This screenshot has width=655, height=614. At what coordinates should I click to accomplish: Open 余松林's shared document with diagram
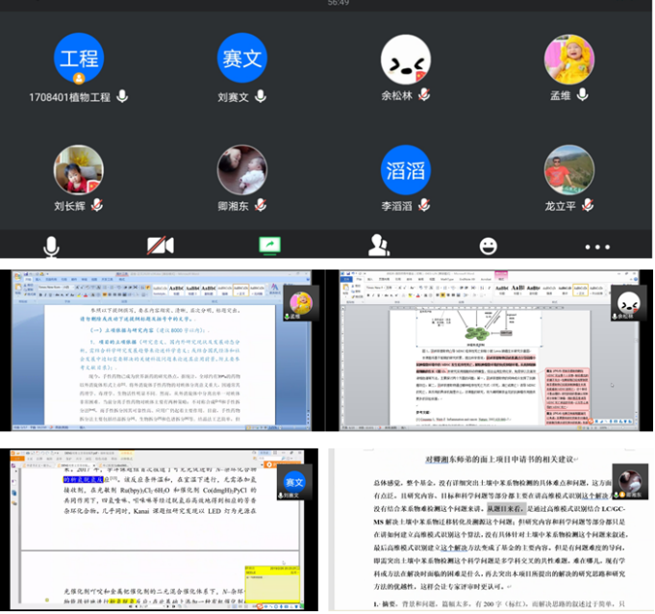coord(491,351)
